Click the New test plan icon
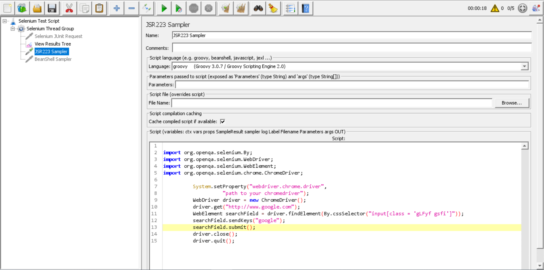The image size is (544, 270). click(8, 8)
